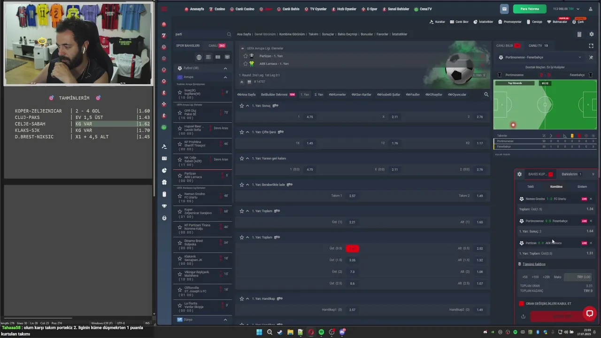Switch to the monitor view icon
Screen dimensions: 601x338
(x=227, y=57)
